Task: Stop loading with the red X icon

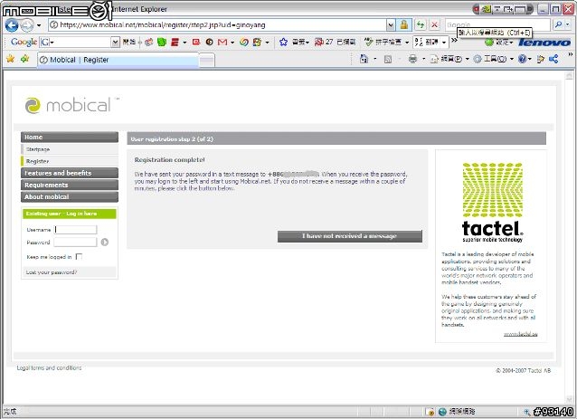Action: (434, 25)
